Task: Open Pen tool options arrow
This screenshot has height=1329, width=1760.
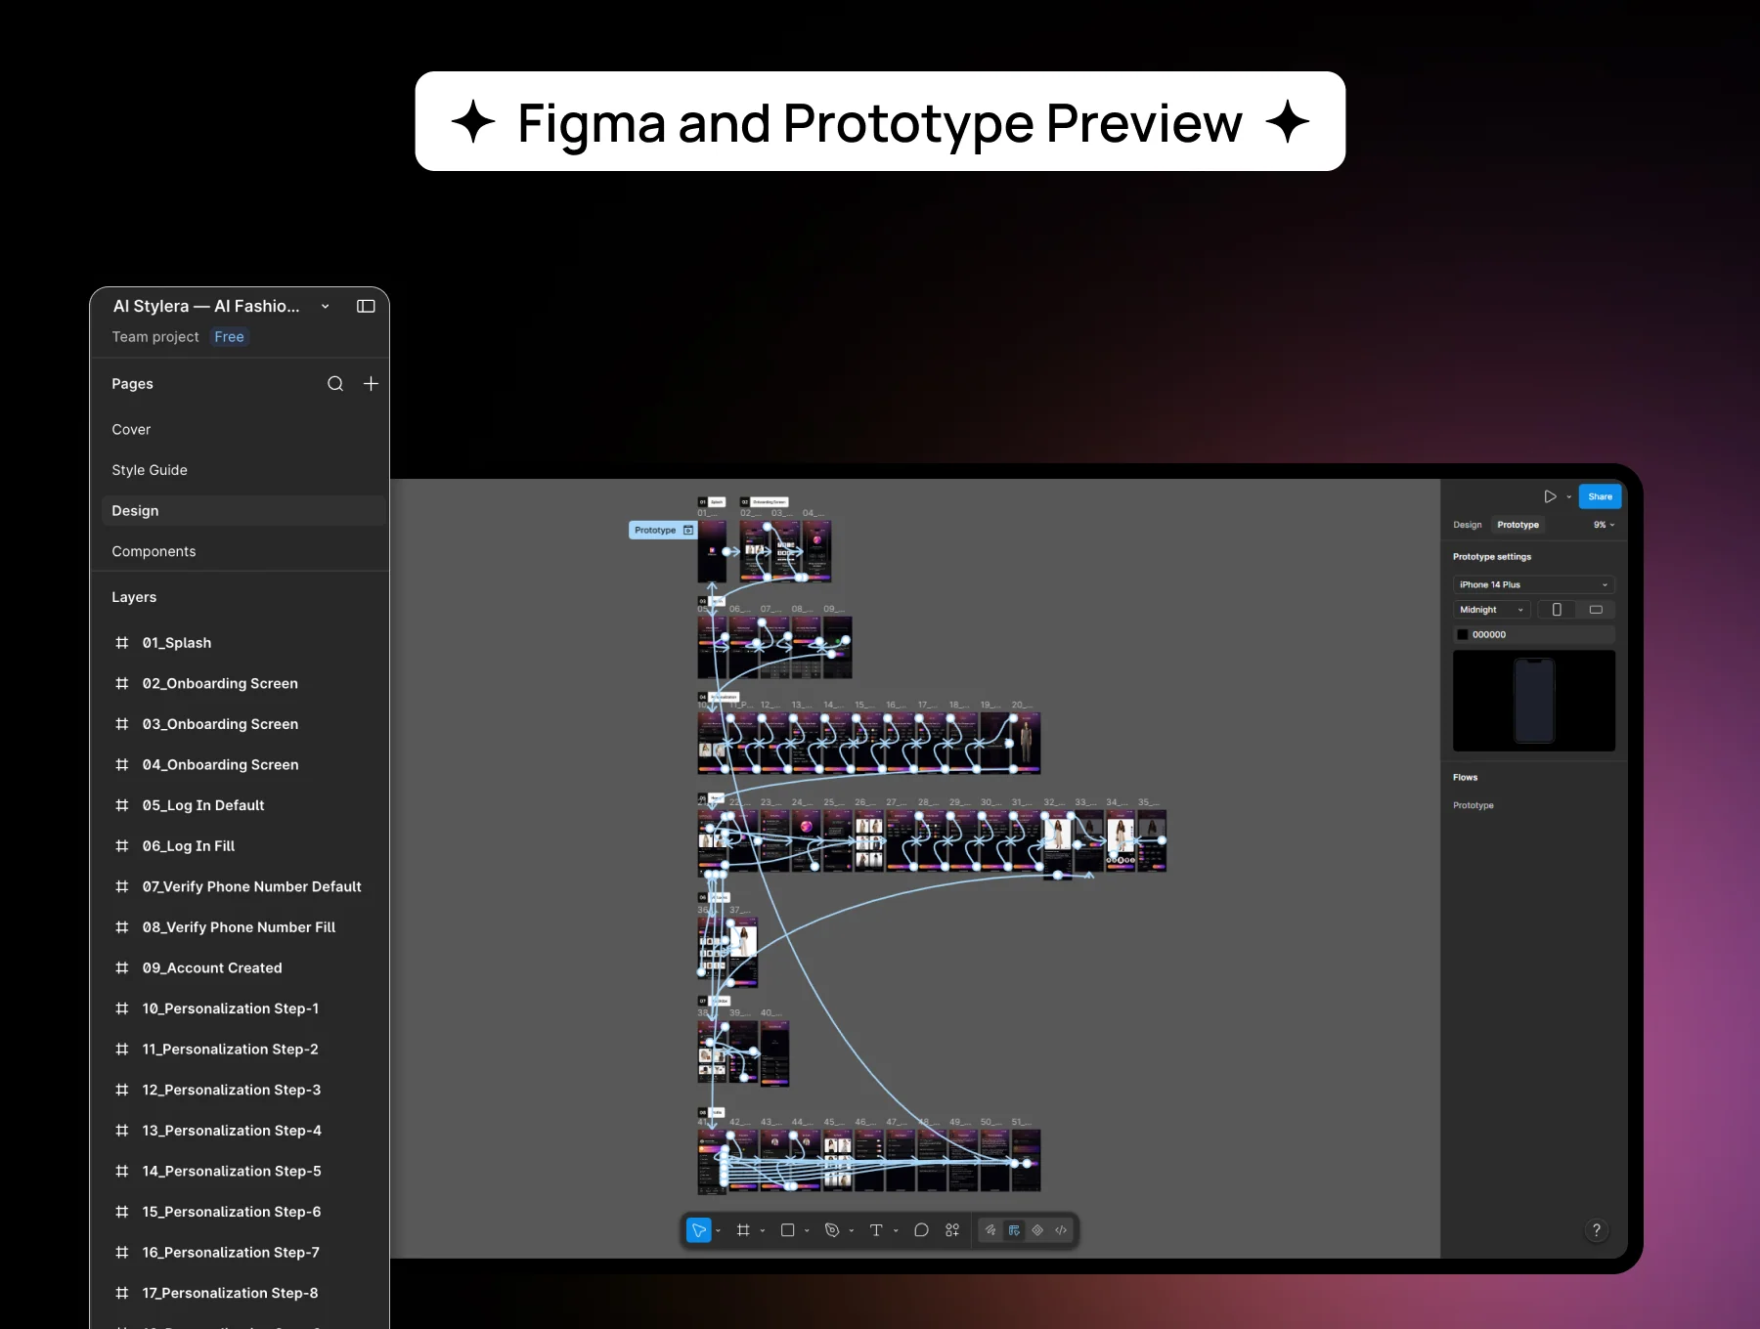Action: coord(852,1231)
